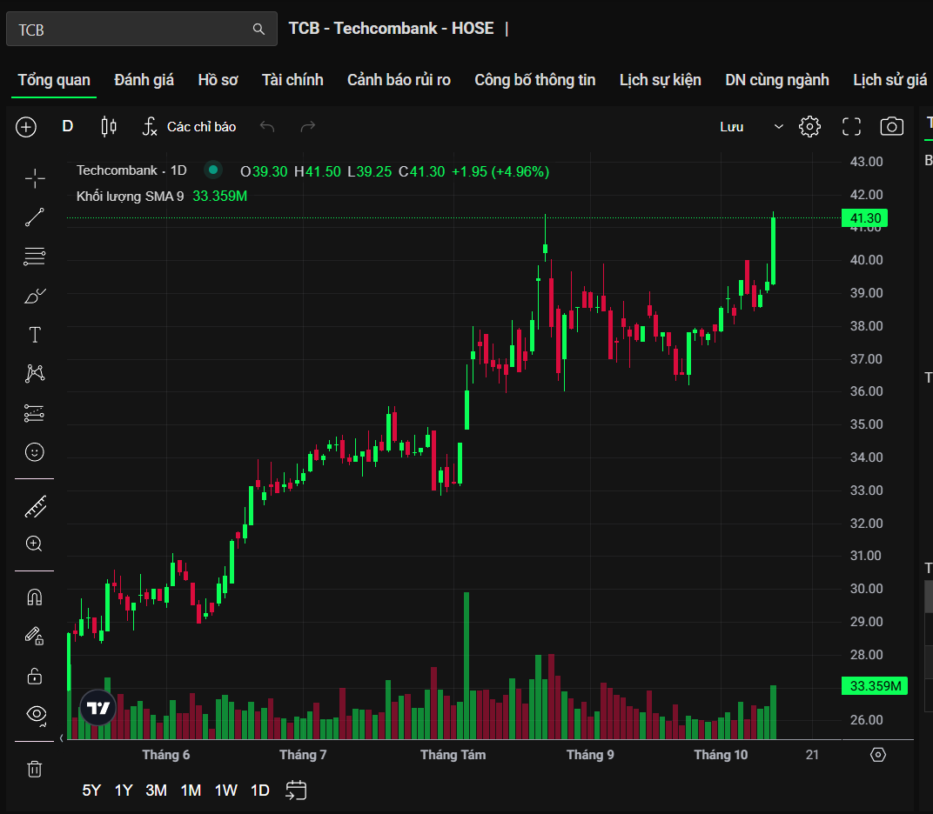Toggle lock all drawings
933x814 pixels.
35,676
